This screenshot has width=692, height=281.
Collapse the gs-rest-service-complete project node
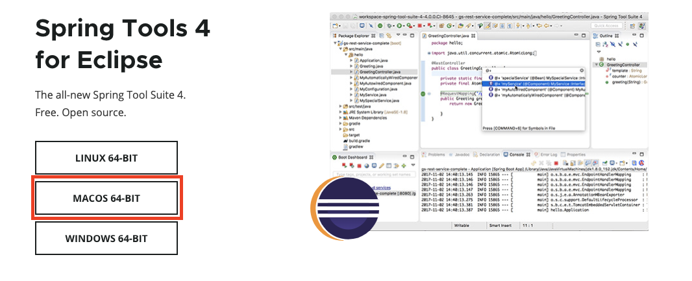tap(336, 43)
